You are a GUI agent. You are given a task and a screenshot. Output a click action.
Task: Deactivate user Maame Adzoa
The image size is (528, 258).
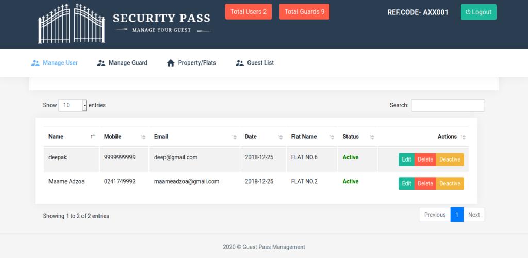tap(450, 183)
